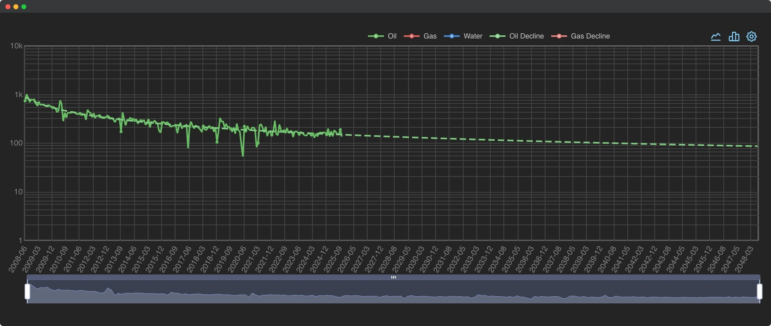
Task: Click the 1k y-axis label
Action: (x=19, y=95)
